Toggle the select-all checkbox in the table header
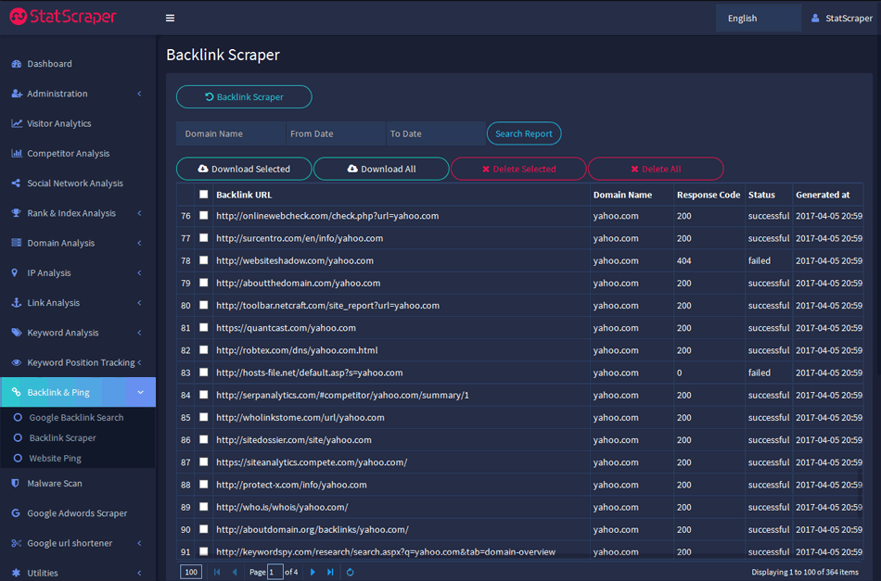Viewport: 881px width, 581px height. point(203,195)
